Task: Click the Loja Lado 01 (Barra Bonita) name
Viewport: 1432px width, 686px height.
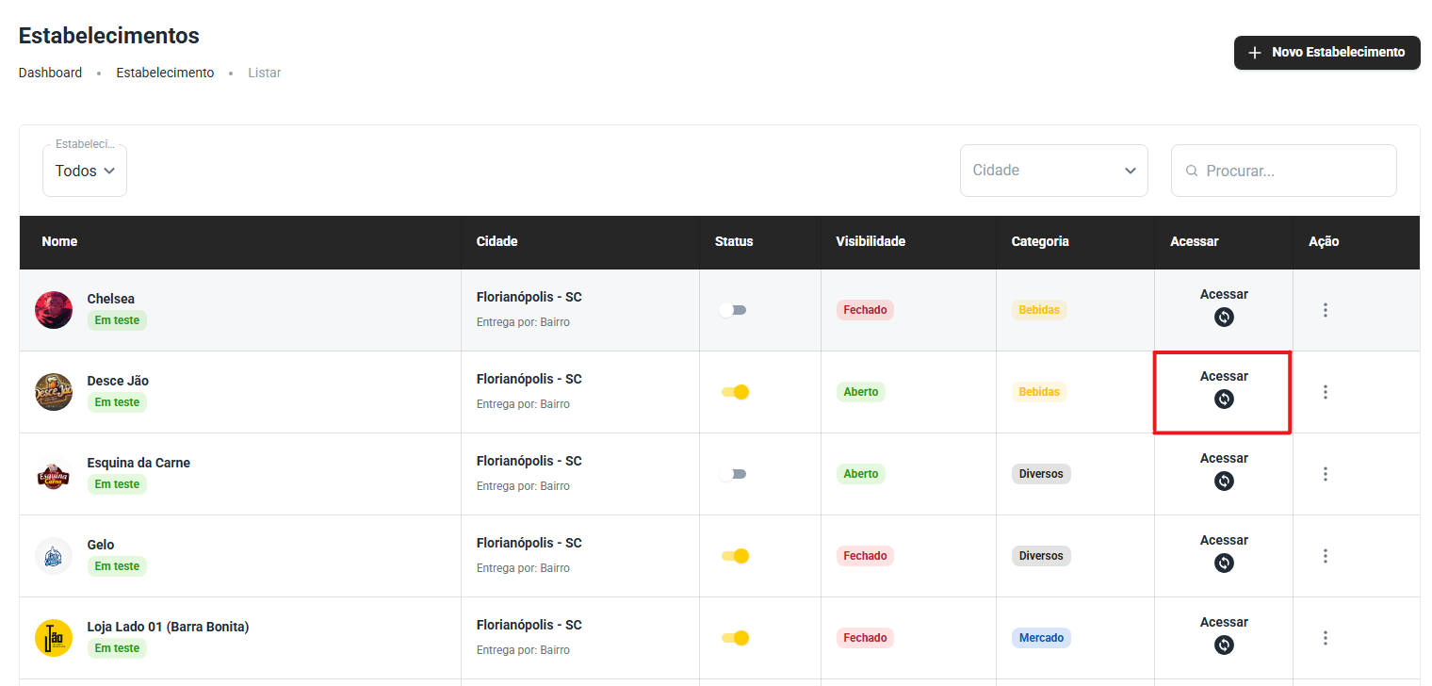Action: (x=169, y=627)
